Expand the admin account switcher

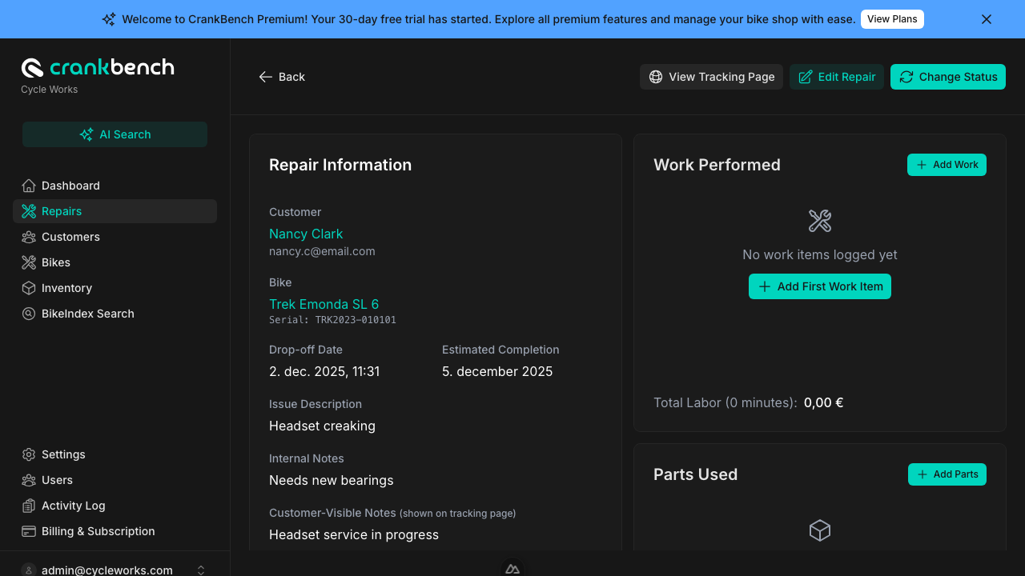[x=201, y=570]
